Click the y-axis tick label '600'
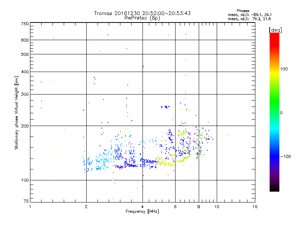This screenshot has height=225, width=300. (x=25, y=40)
